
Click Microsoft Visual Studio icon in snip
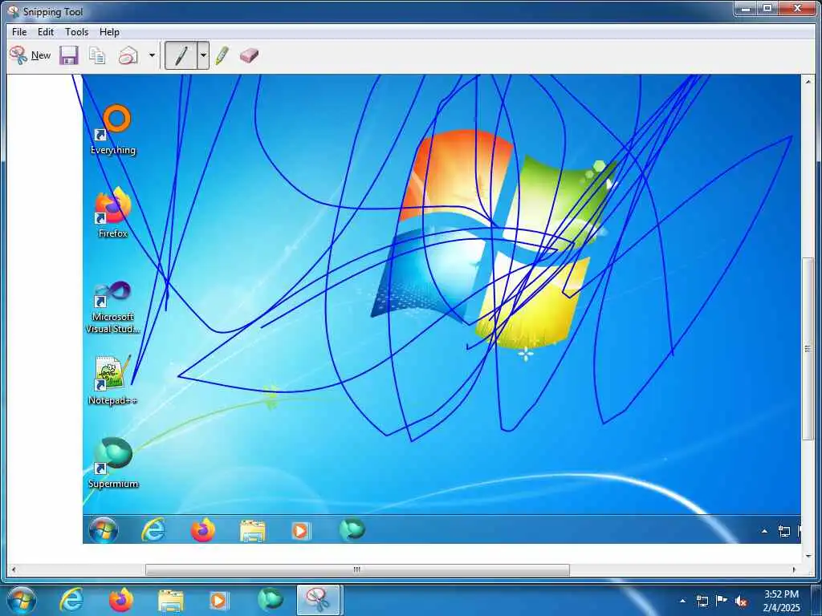(113, 306)
